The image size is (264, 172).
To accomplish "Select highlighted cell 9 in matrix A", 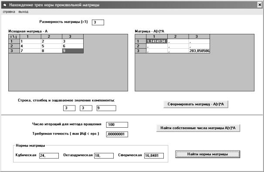I will click(x=73, y=51).
